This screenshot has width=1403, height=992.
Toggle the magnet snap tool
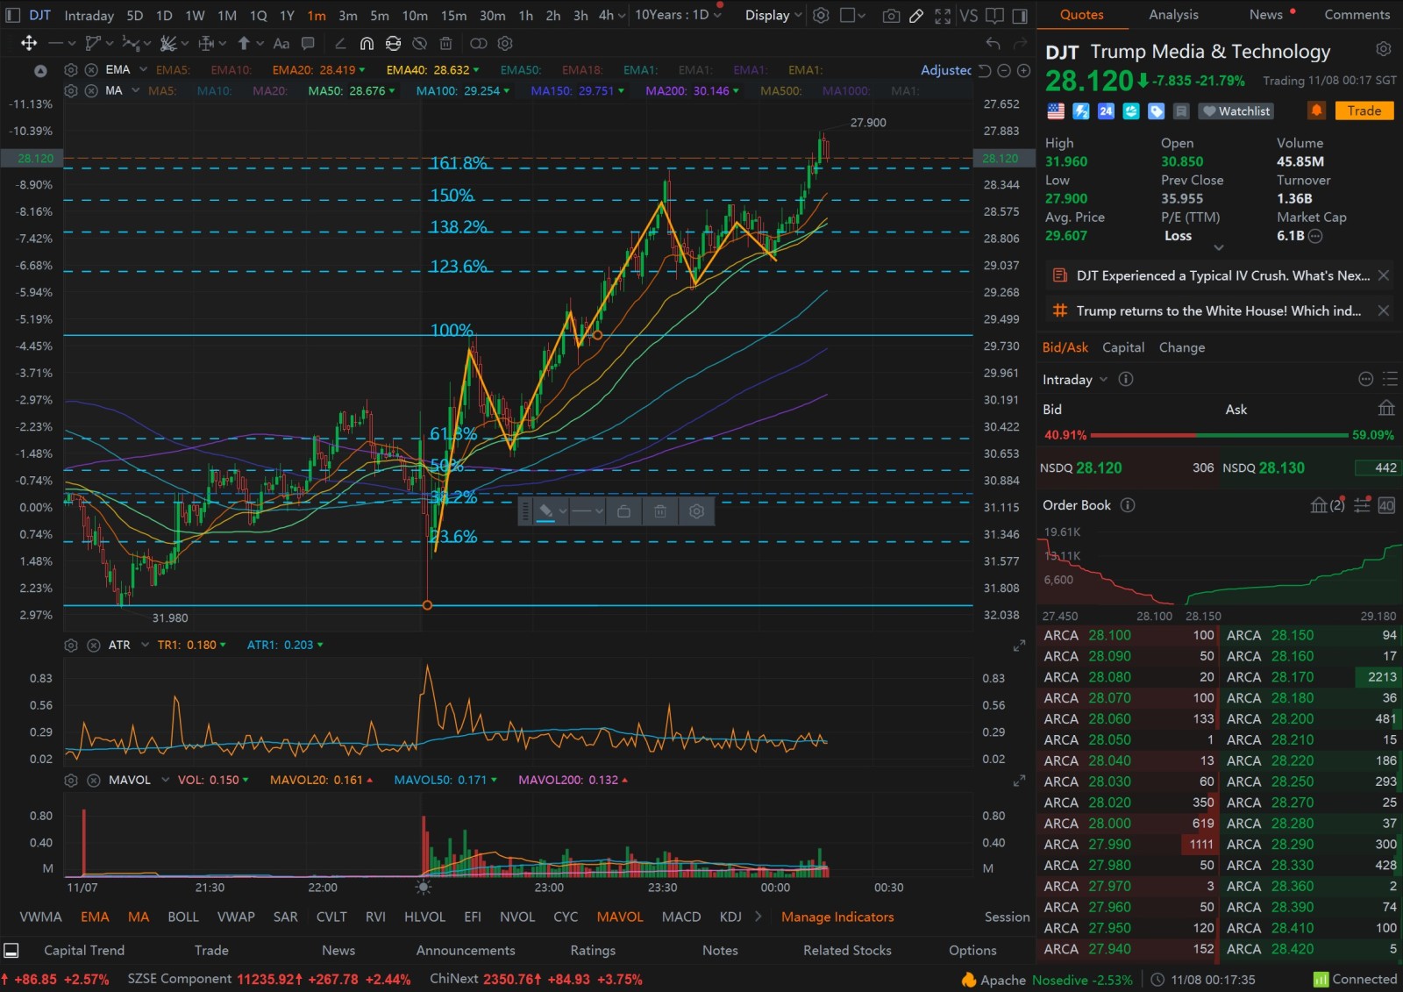[367, 43]
